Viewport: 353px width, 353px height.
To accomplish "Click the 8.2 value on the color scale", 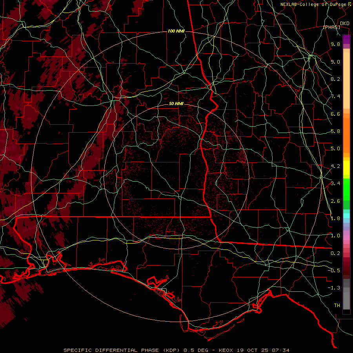I will pos(335,79).
